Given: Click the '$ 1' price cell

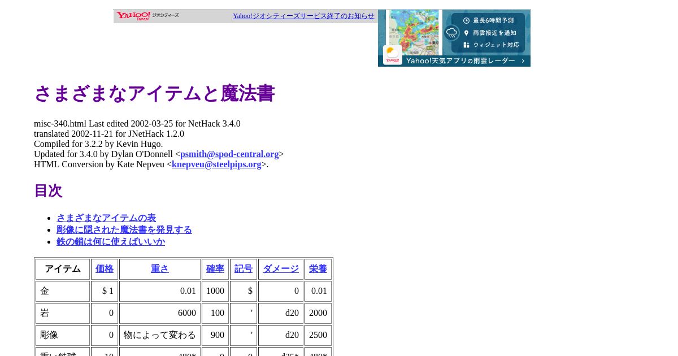Looking at the screenshot, I should [x=105, y=291].
